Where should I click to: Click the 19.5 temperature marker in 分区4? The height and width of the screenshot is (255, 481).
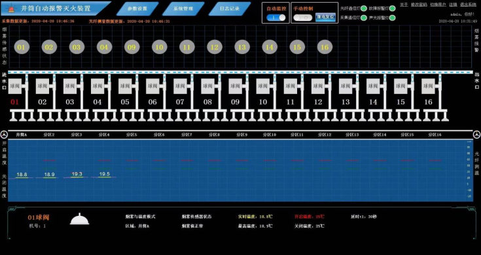click(105, 174)
